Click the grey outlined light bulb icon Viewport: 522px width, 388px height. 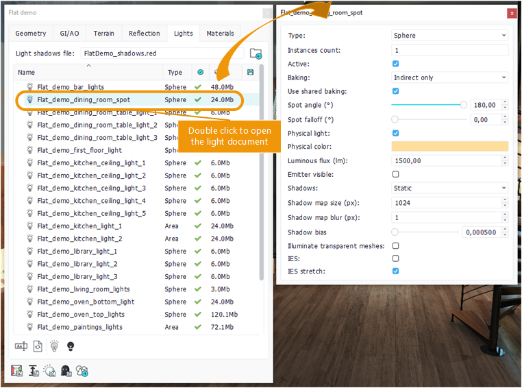coord(54,346)
